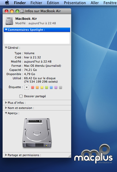Viewport: 117px width, 172px height.
Task: Click the created date hier à 21:32
Action: pyautogui.click(x=32, y=57)
